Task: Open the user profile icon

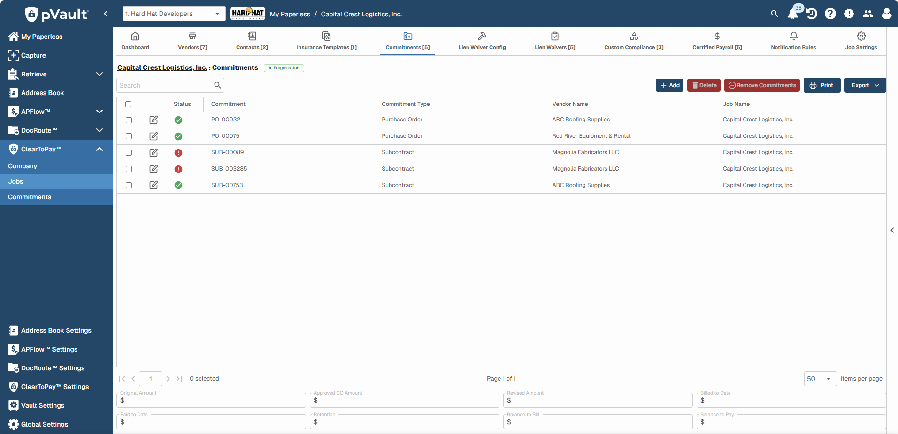Action: [887, 14]
